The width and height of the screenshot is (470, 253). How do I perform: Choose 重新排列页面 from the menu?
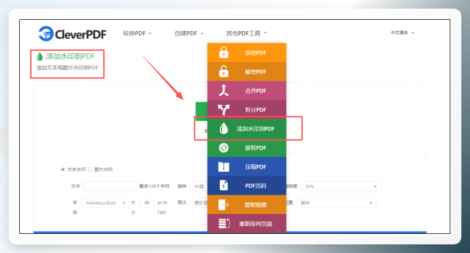(247, 223)
